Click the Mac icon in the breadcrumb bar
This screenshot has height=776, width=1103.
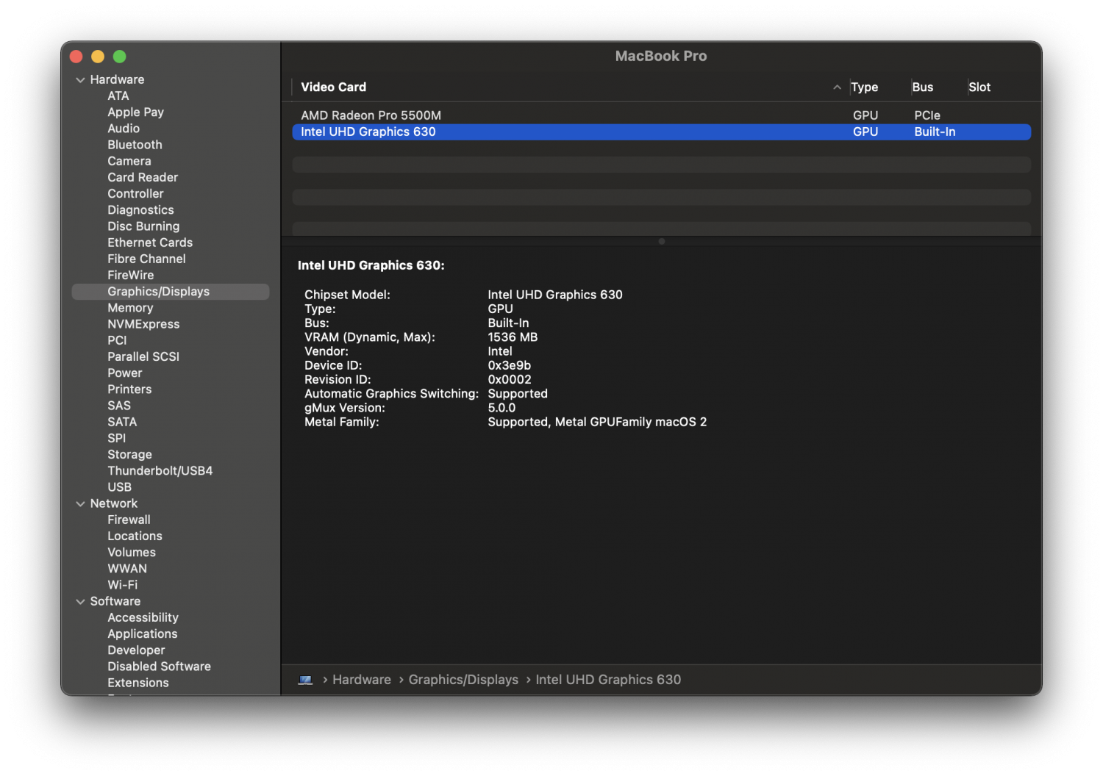pyautogui.click(x=305, y=680)
